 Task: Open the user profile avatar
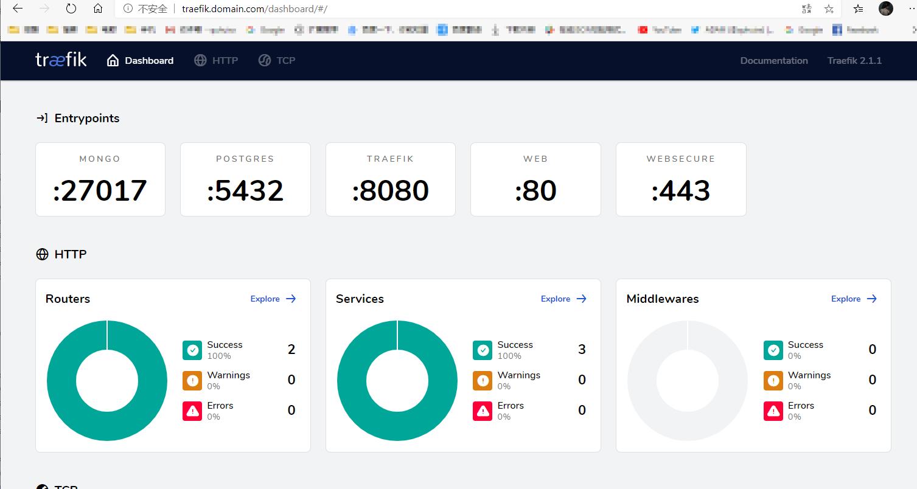[886, 9]
